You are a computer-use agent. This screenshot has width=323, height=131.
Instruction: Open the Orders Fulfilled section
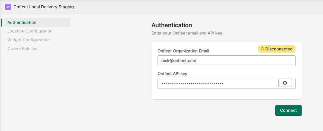point(22,49)
